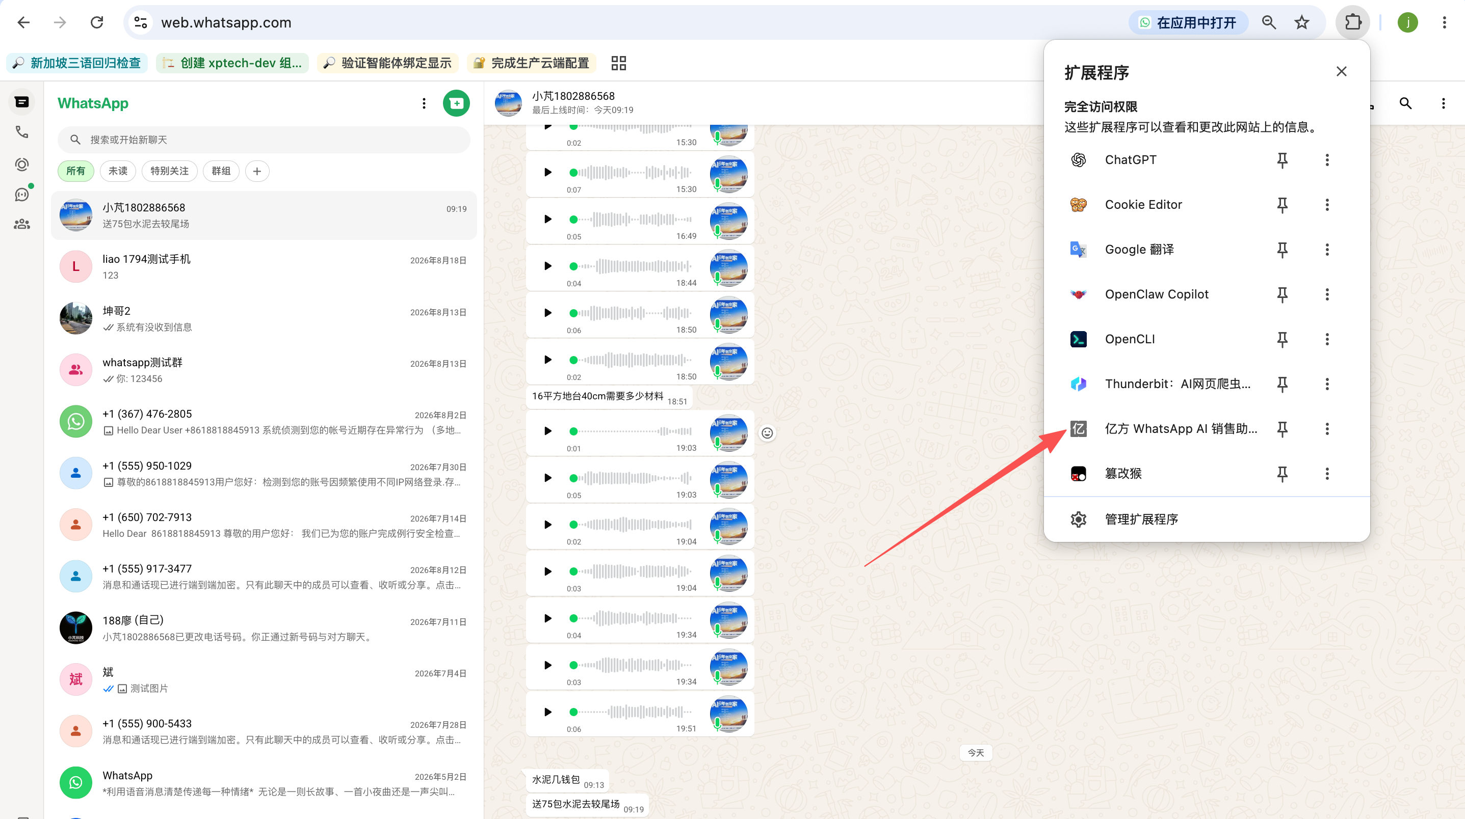This screenshot has width=1465, height=819.
Task: Pin the 亿方 WhatsApp AI extension
Action: (x=1282, y=429)
